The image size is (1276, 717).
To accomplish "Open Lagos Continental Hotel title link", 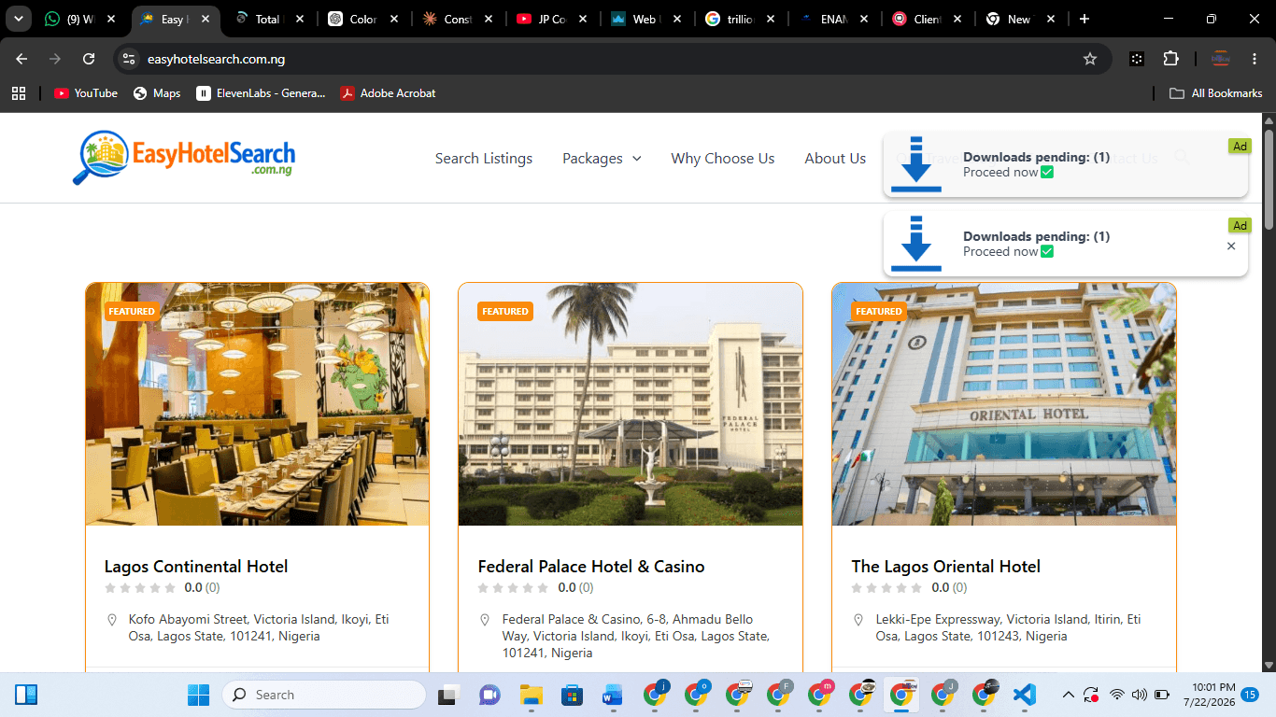I will click(196, 567).
